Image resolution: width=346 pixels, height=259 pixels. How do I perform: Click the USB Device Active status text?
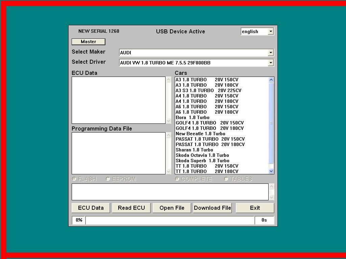pyautogui.click(x=180, y=31)
